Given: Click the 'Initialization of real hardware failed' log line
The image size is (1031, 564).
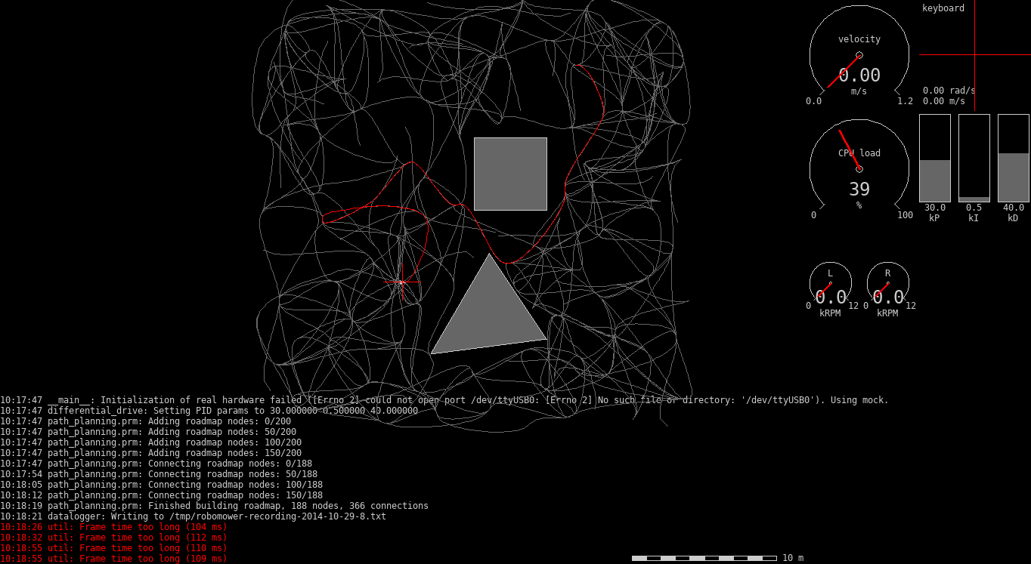Looking at the screenshot, I should pos(444,400).
